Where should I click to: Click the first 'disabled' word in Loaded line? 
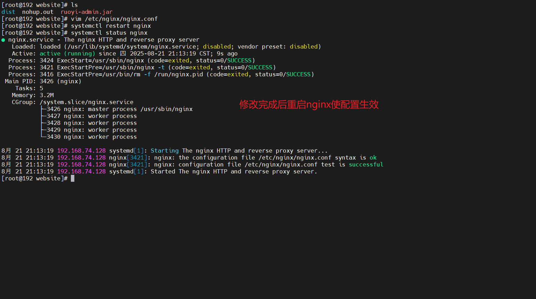(x=217, y=46)
